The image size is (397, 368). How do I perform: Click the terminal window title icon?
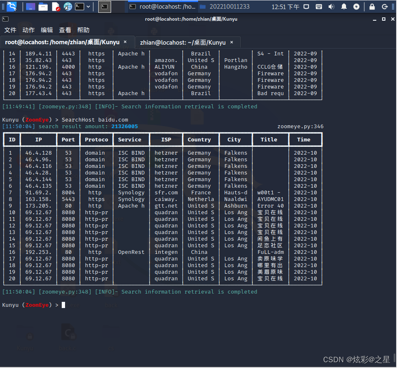pos(5,19)
